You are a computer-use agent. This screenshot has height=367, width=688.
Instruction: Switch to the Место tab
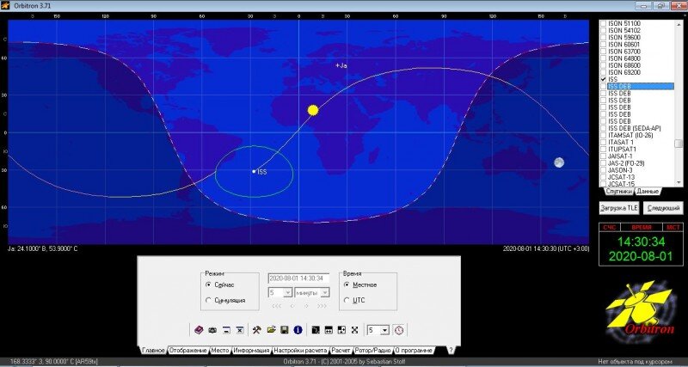point(220,351)
